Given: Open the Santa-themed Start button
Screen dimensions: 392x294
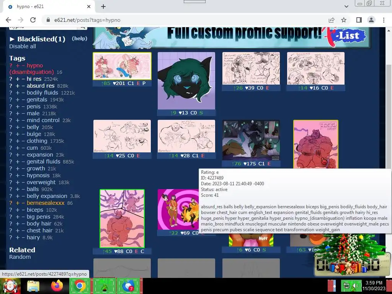Looking at the screenshot, I should (10, 286).
